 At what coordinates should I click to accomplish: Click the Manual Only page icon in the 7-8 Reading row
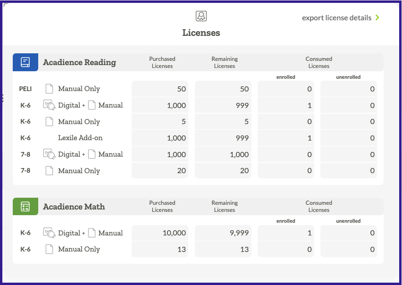[x=49, y=170]
